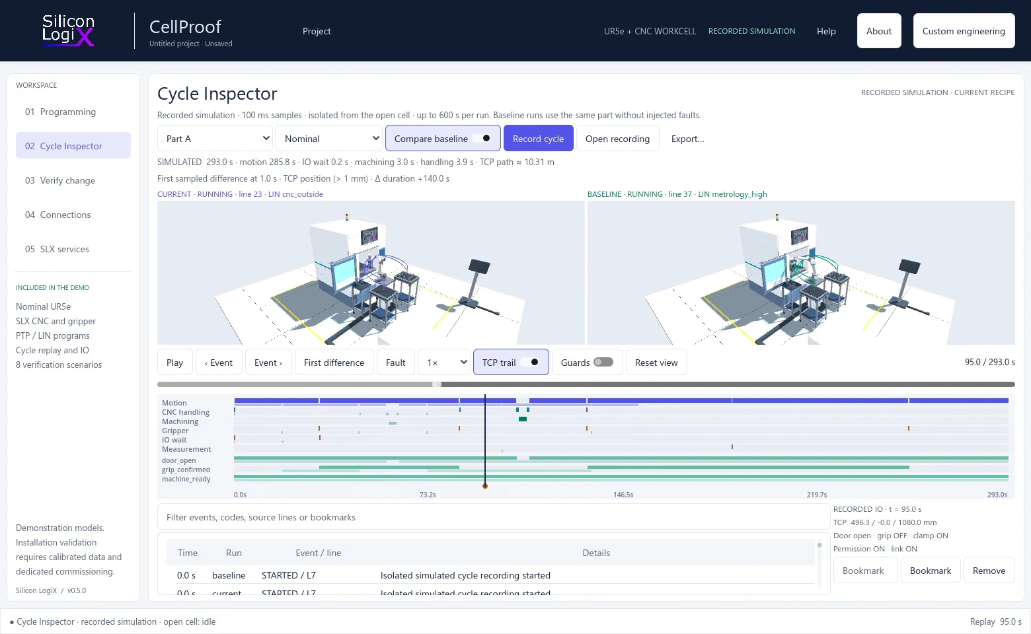Screen dimensions: 1031x634
Task: Click the Details column header
Action: coord(596,553)
